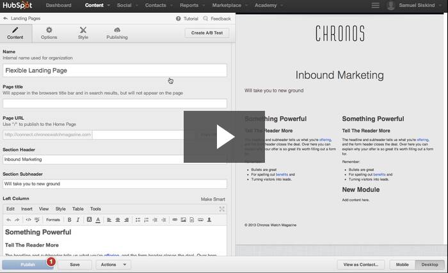The width and height of the screenshot is (448, 273).
Task: Insert an image into the editor
Action: pyautogui.click(x=184, y=220)
